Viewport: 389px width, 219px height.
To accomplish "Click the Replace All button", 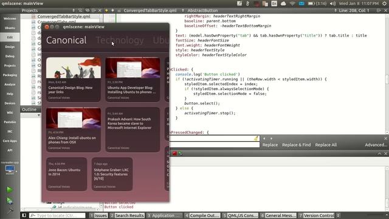I will coord(326,145).
